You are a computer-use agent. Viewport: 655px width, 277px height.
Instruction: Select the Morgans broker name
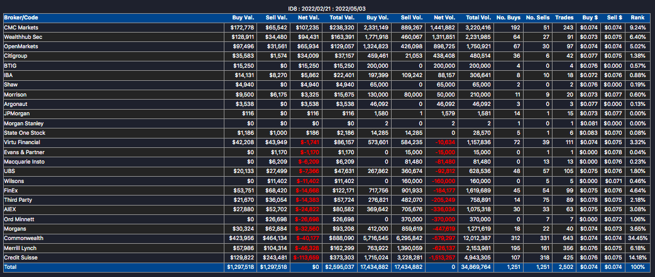(14, 229)
